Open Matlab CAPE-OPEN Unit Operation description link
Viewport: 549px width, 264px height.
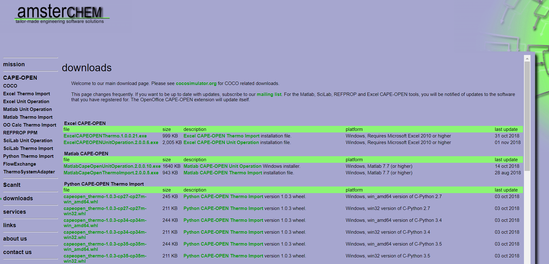coord(222,166)
